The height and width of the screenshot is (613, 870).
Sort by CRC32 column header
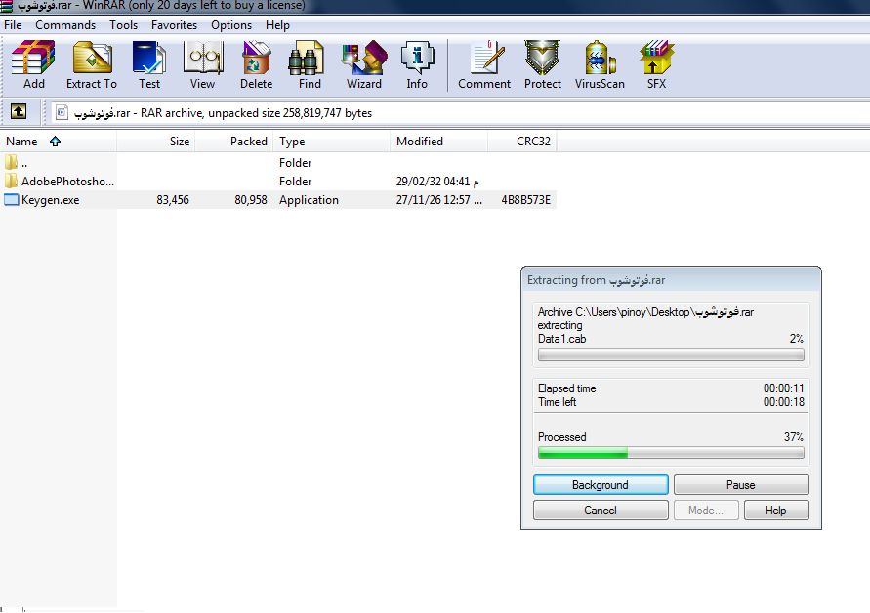pos(522,142)
